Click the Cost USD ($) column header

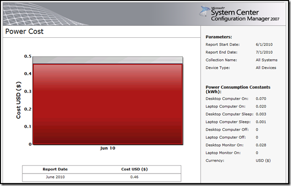(135, 169)
